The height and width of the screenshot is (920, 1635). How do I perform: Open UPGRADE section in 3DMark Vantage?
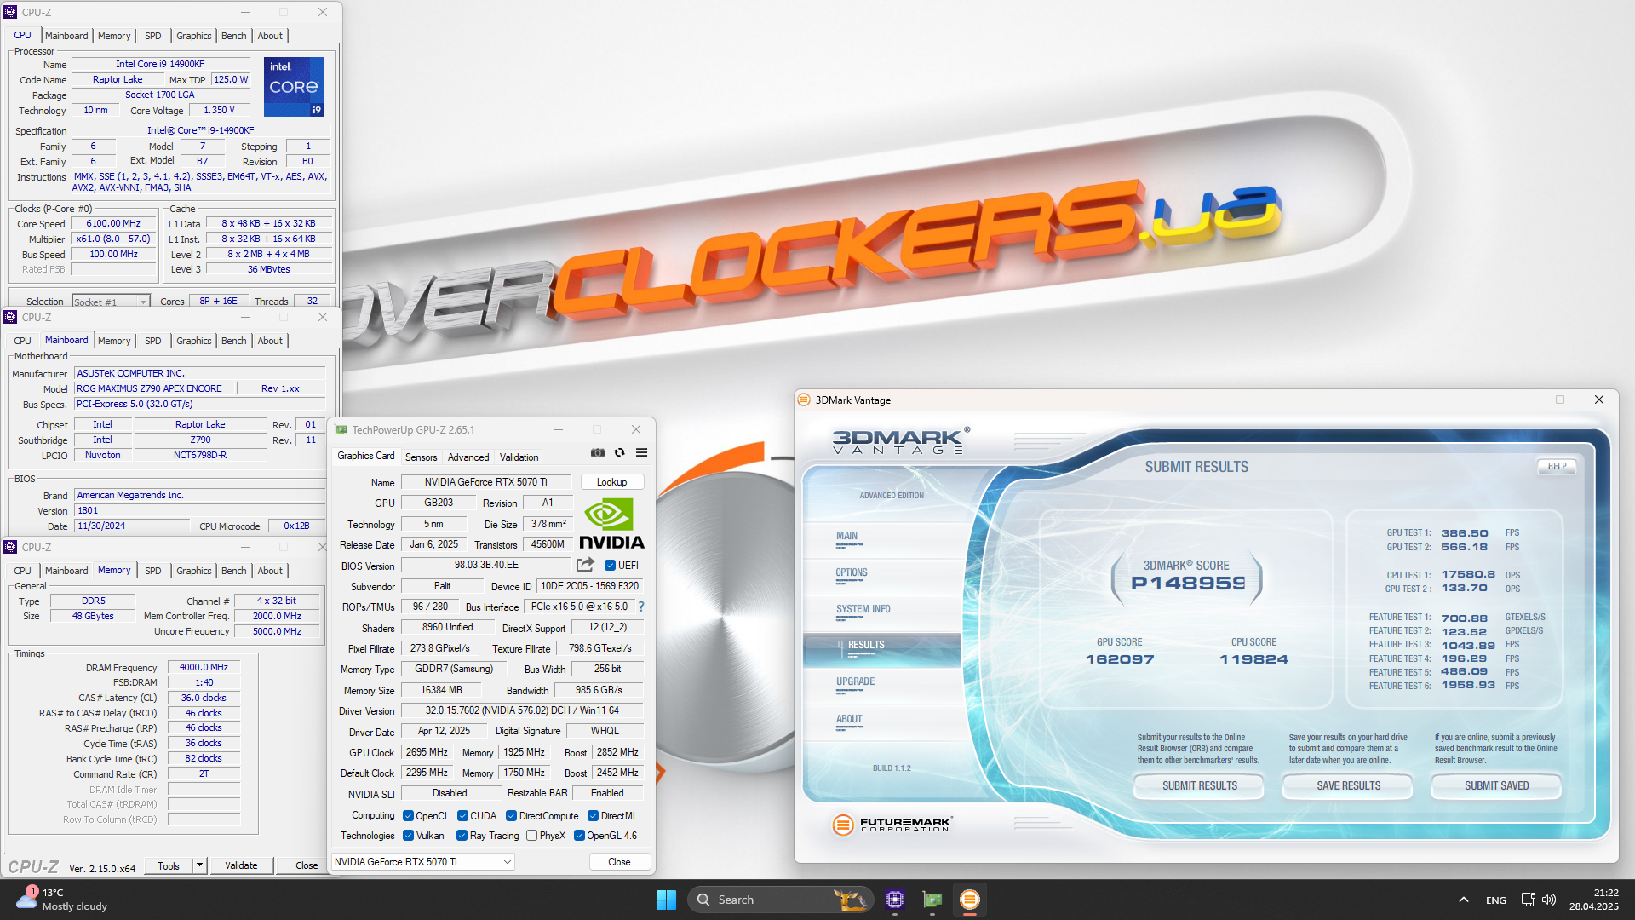click(x=855, y=682)
